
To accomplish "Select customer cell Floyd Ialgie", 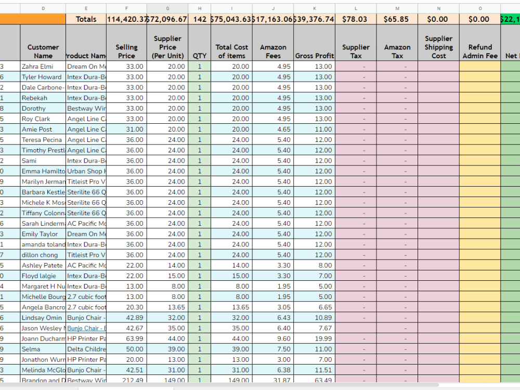I will pyautogui.click(x=43, y=276).
